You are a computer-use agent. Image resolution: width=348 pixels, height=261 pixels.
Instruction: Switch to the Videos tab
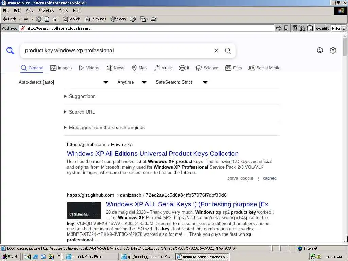click(x=89, y=68)
